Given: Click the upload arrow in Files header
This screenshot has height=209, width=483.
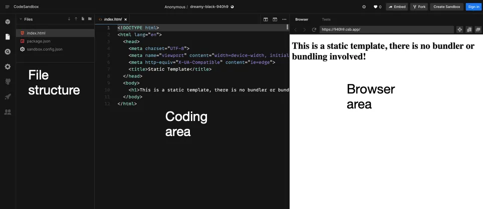Looking at the screenshot, I should pos(76,19).
